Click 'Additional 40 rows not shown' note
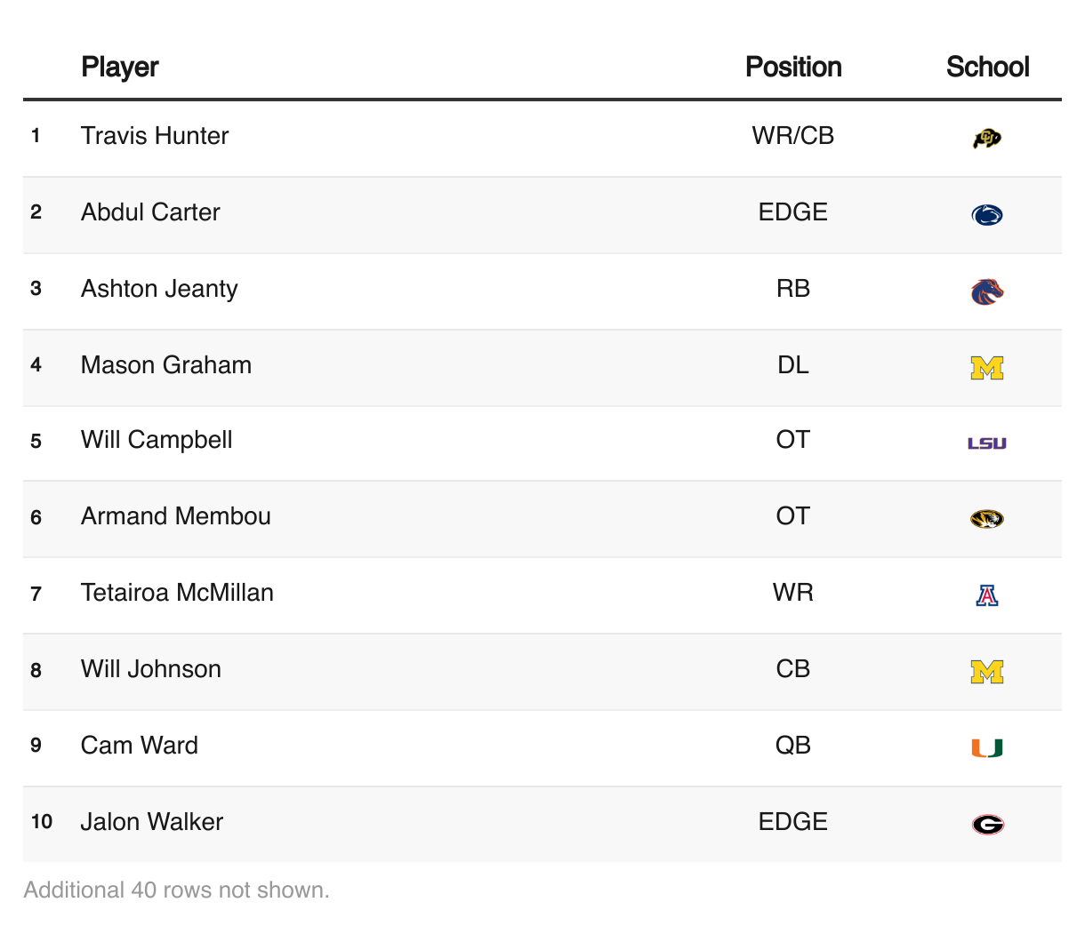The width and height of the screenshot is (1085, 926). click(176, 890)
